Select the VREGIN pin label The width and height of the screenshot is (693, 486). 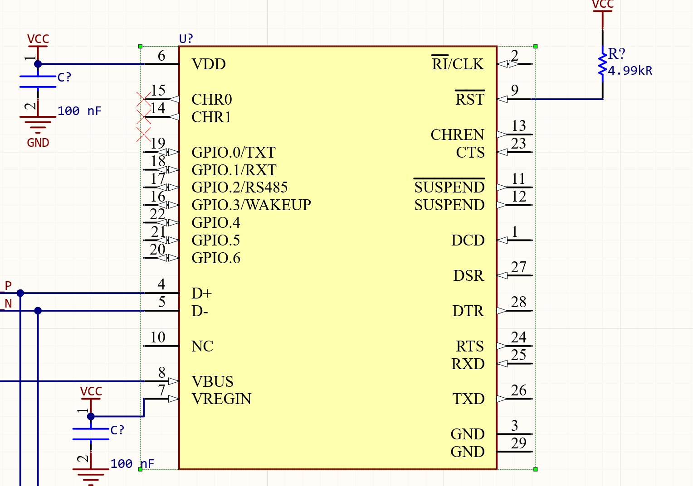click(221, 399)
